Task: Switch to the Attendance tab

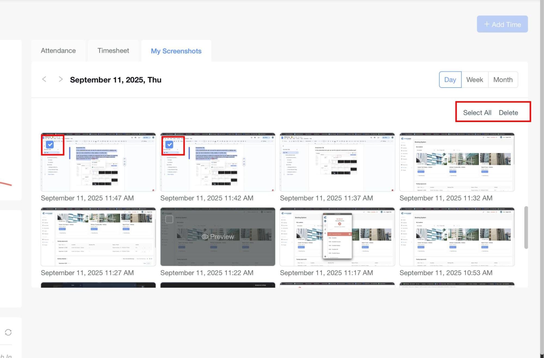Action: (x=58, y=51)
